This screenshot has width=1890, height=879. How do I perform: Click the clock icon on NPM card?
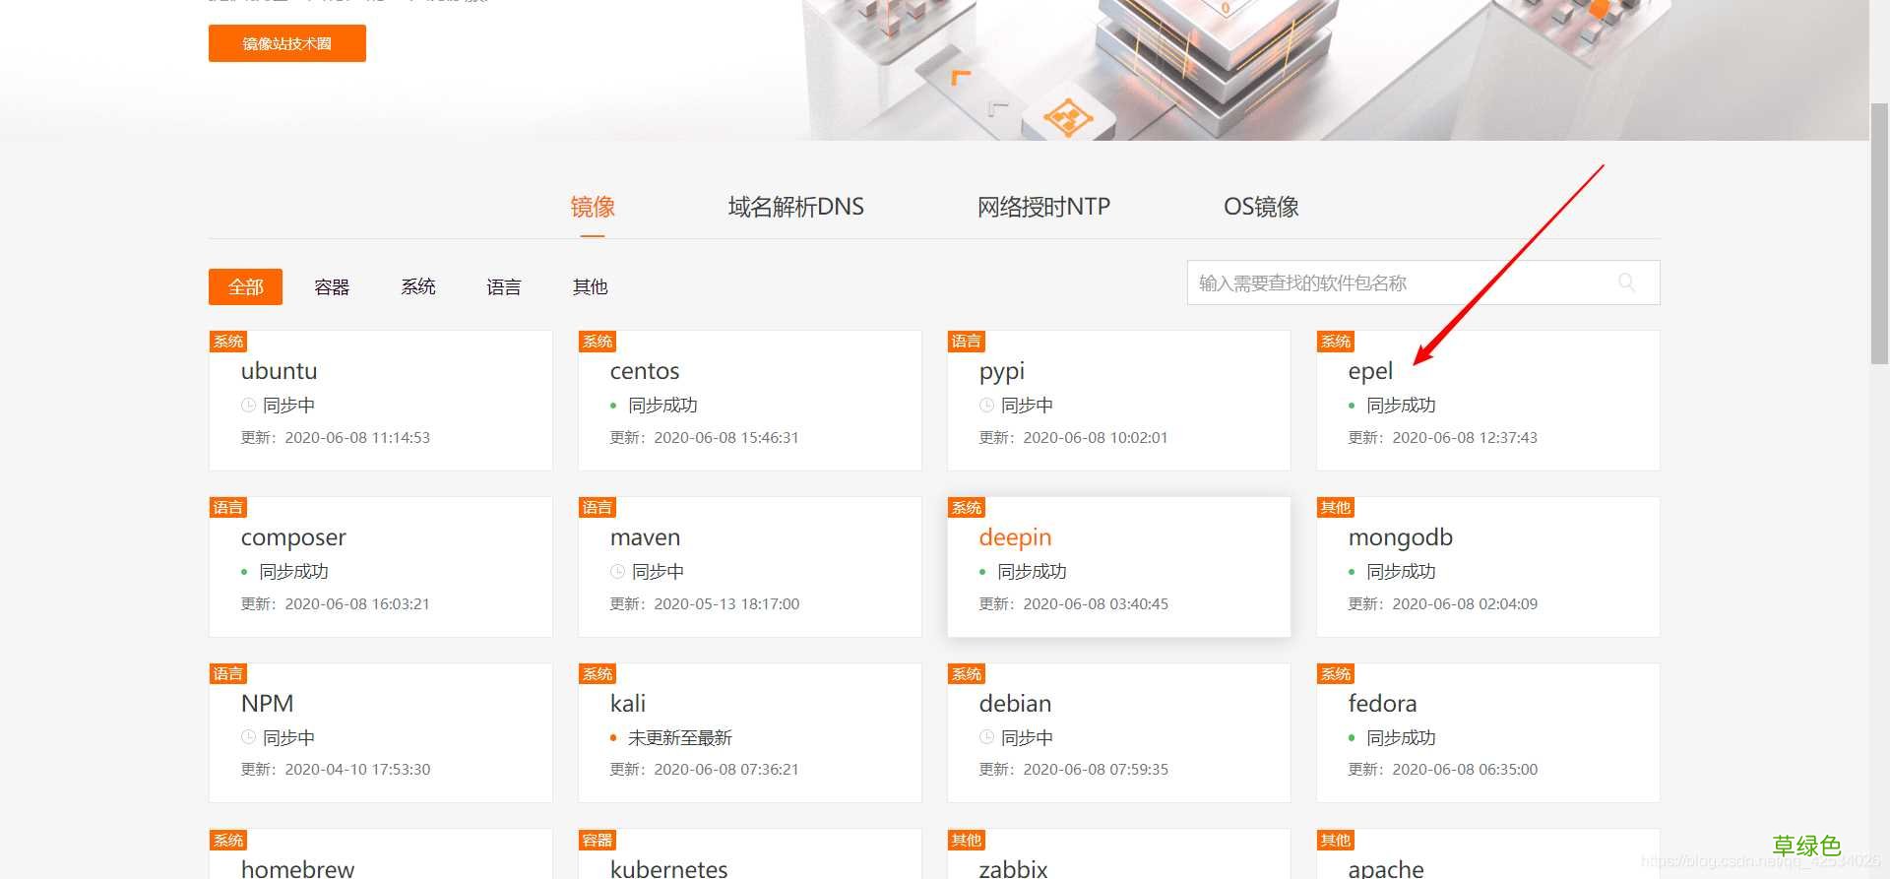click(248, 737)
